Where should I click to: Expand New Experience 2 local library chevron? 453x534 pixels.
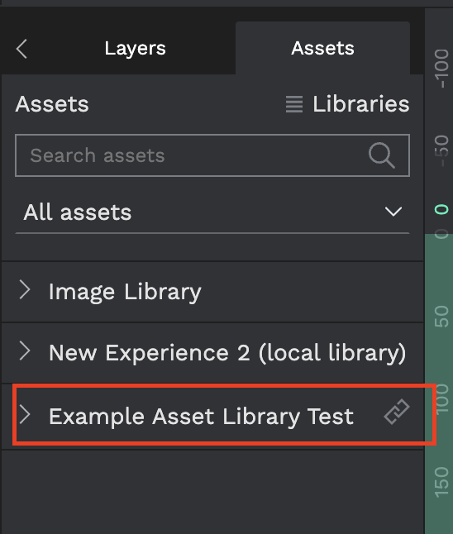coord(25,350)
